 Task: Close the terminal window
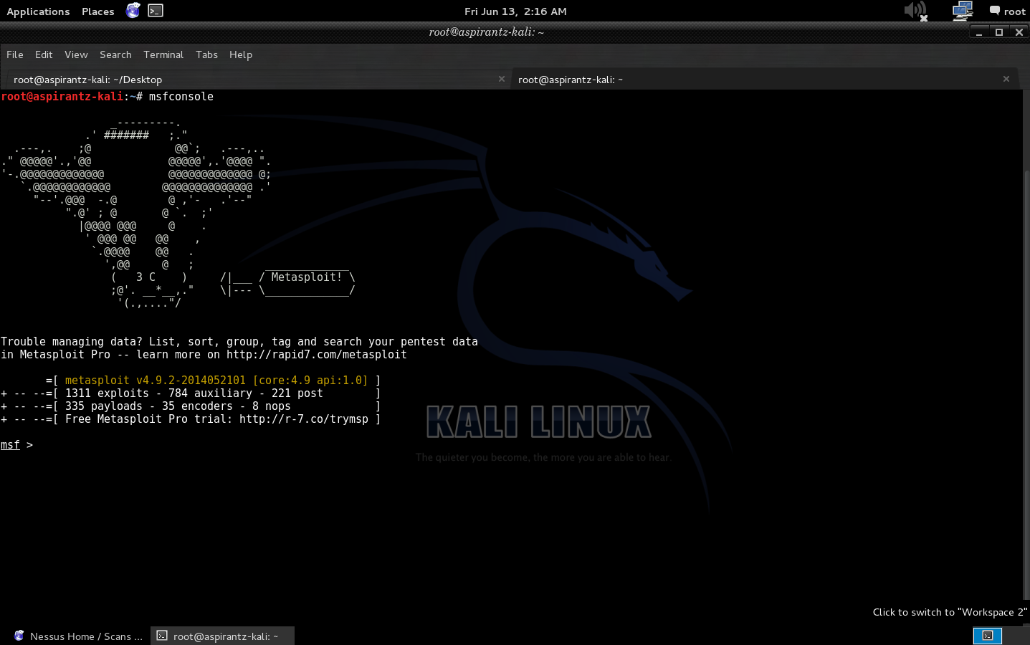[x=1019, y=32]
